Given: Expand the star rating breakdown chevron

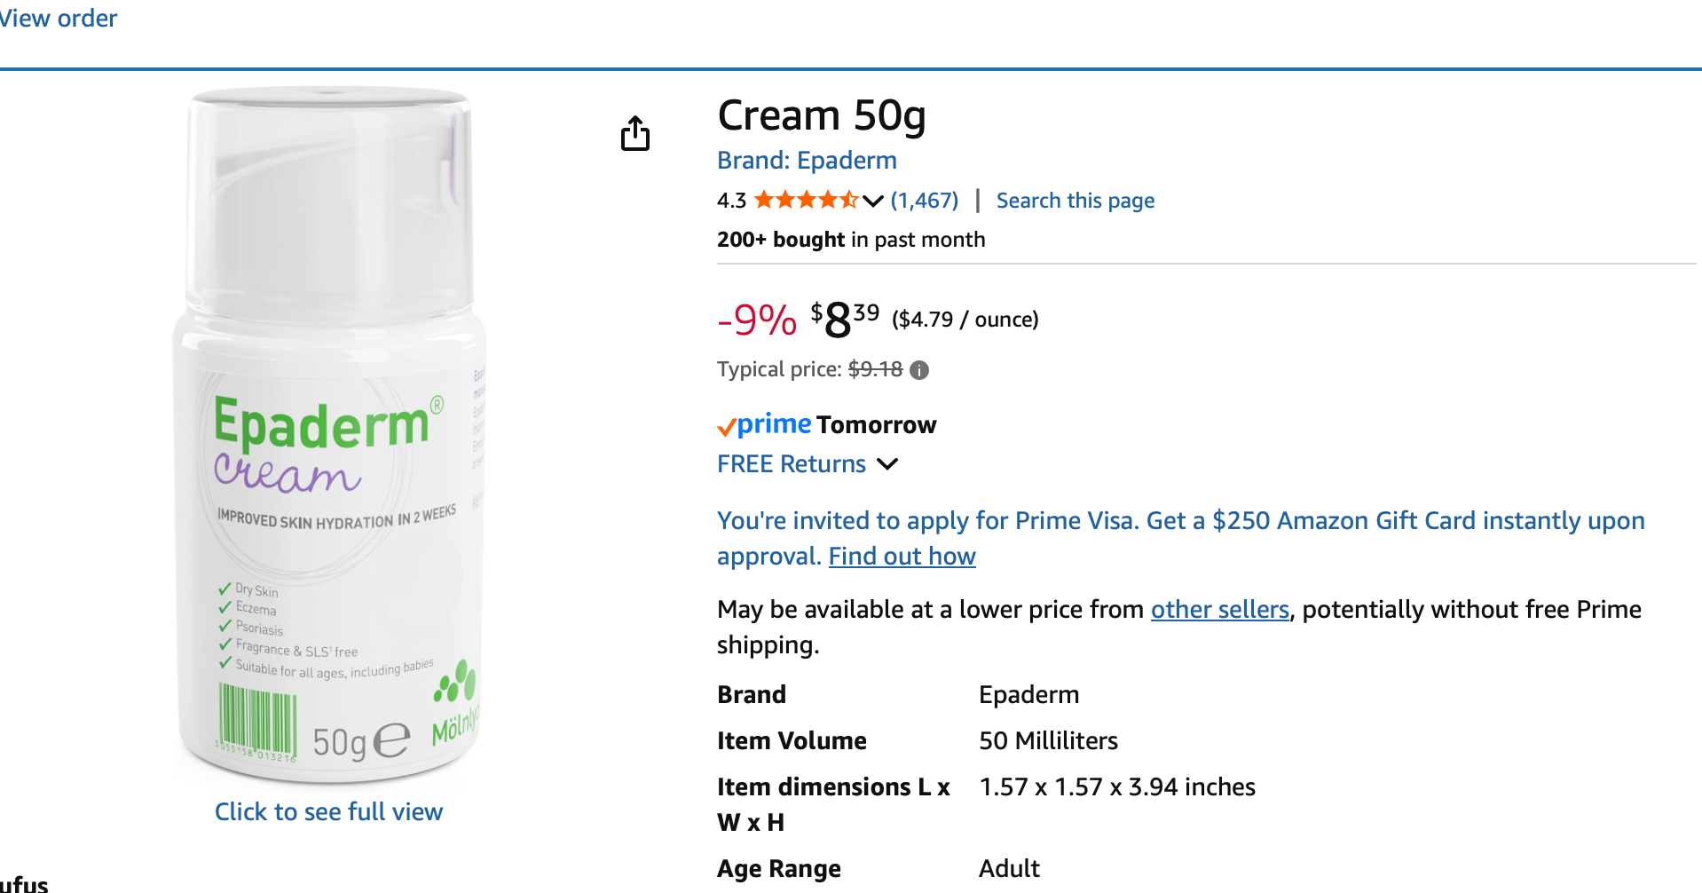Looking at the screenshot, I should [873, 201].
